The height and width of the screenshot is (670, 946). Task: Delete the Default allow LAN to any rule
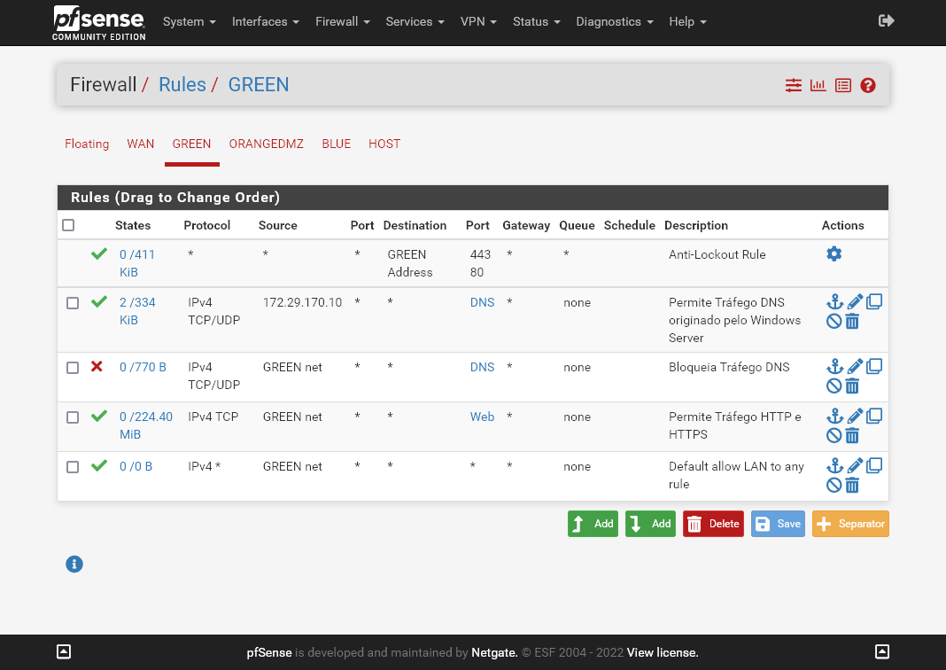pyautogui.click(x=851, y=485)
